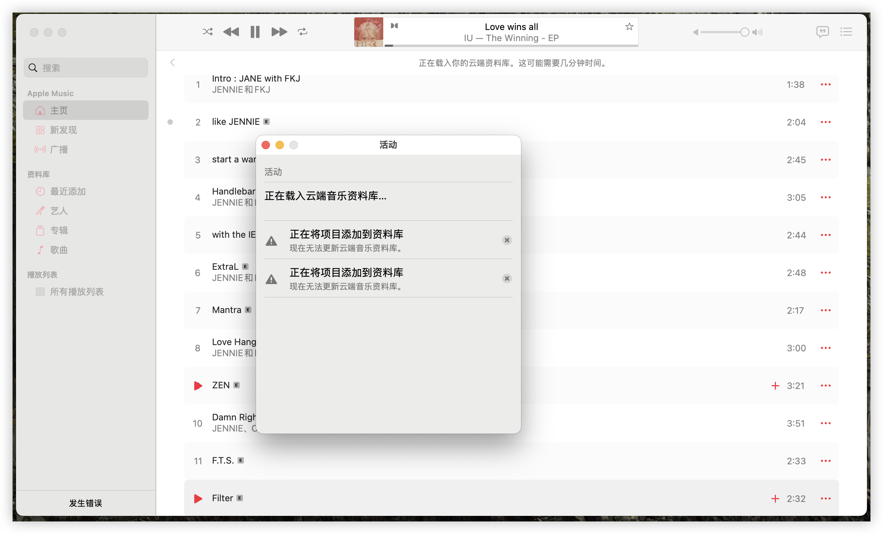
Task: Open more options for like JENNIE
Action: click(x=825, y=122)
